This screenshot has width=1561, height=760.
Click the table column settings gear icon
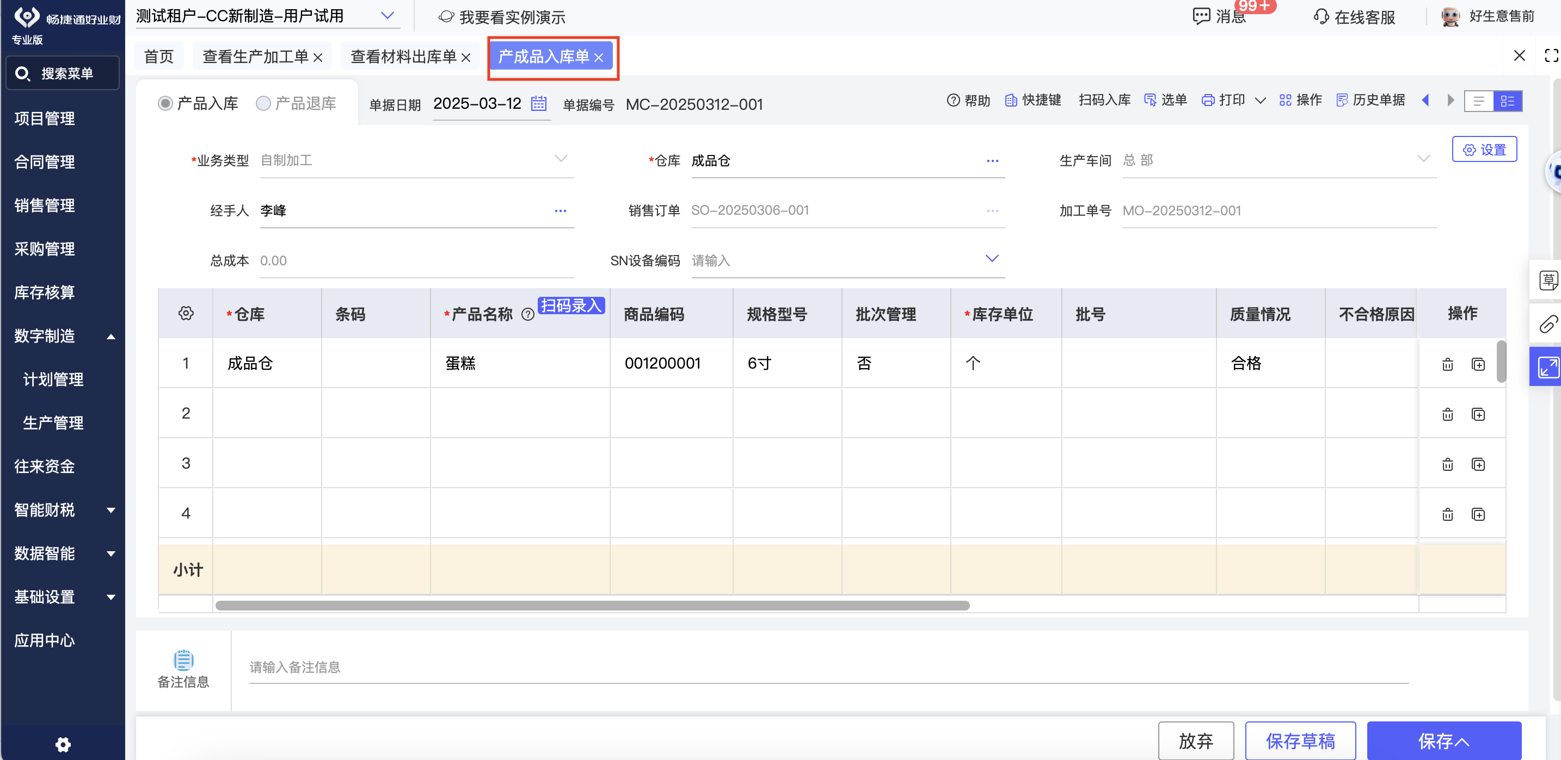point(186,313)
